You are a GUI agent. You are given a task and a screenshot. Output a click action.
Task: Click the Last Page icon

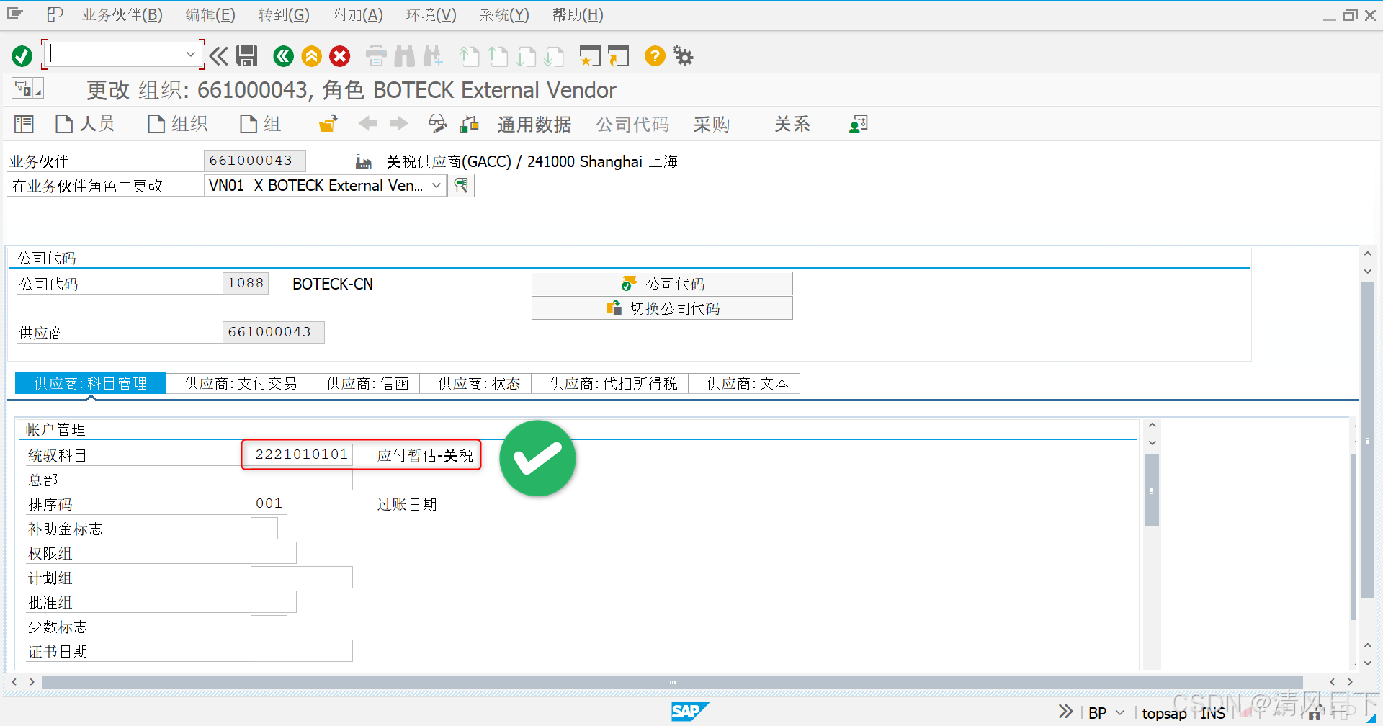tap(554, 56)
